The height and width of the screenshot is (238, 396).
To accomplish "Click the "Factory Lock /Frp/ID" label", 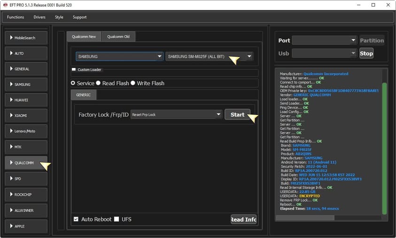I will point(103,115).
